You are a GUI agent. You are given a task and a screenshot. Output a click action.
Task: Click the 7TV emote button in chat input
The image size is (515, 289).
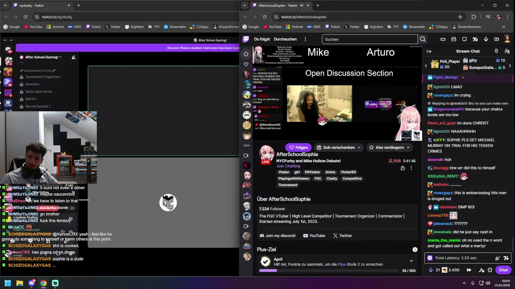[506, 258]
